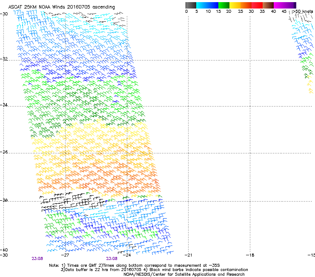315x277 pixels.
Task: Select the gray 0-5 knots color bar segment
Action: point(191,5)
